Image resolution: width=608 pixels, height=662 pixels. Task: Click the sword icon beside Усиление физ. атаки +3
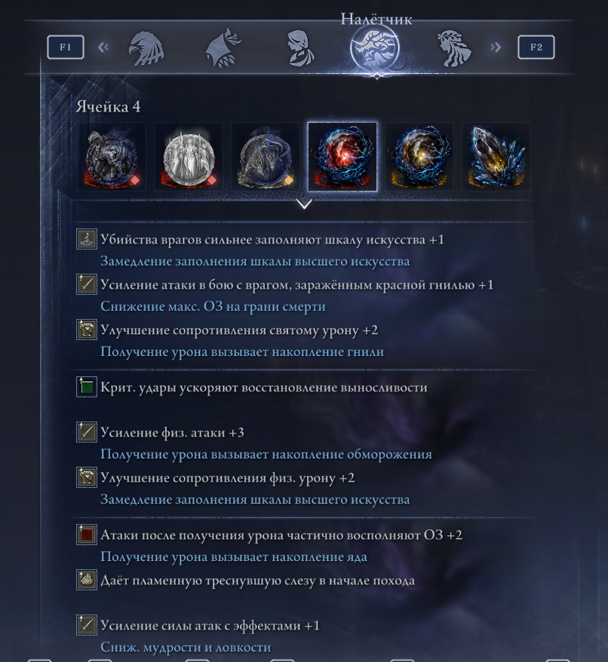click(x=87, y=432)
